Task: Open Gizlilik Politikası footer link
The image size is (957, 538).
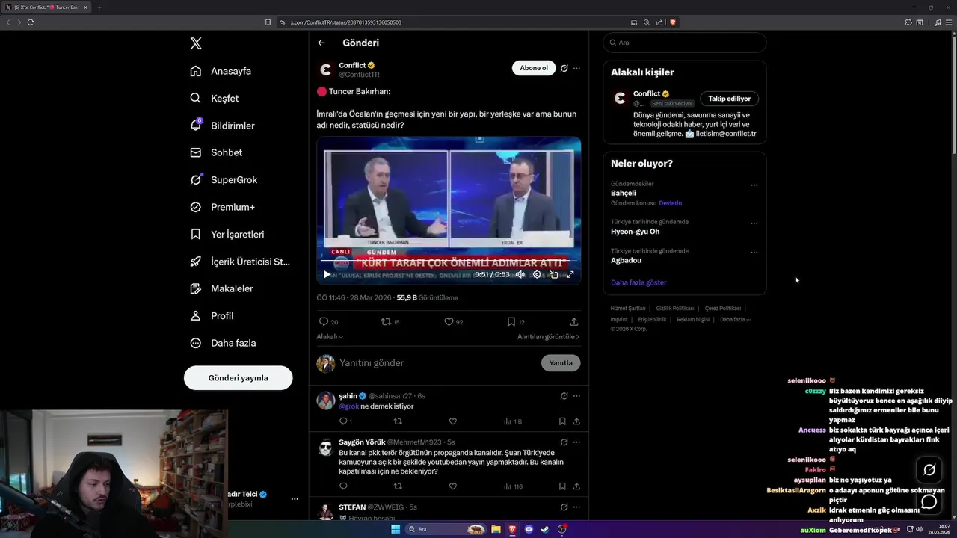Action: 675,308
